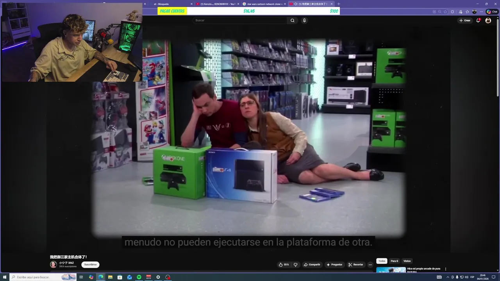Click the Preguntar button
Image resolution: width=500 pixels, height=281 pixels.
[334, 265]
